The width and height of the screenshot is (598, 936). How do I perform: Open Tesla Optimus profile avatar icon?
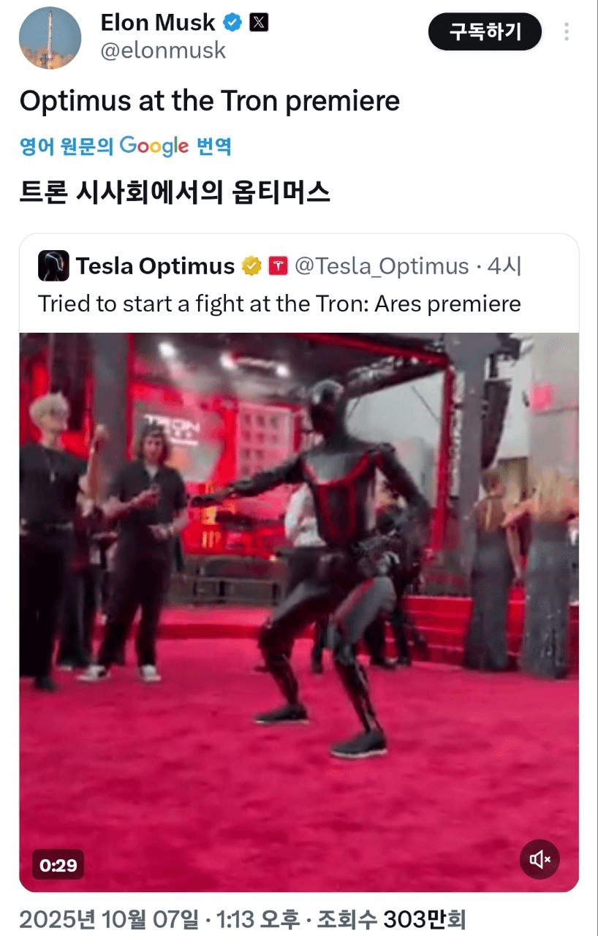pos(53,266)
